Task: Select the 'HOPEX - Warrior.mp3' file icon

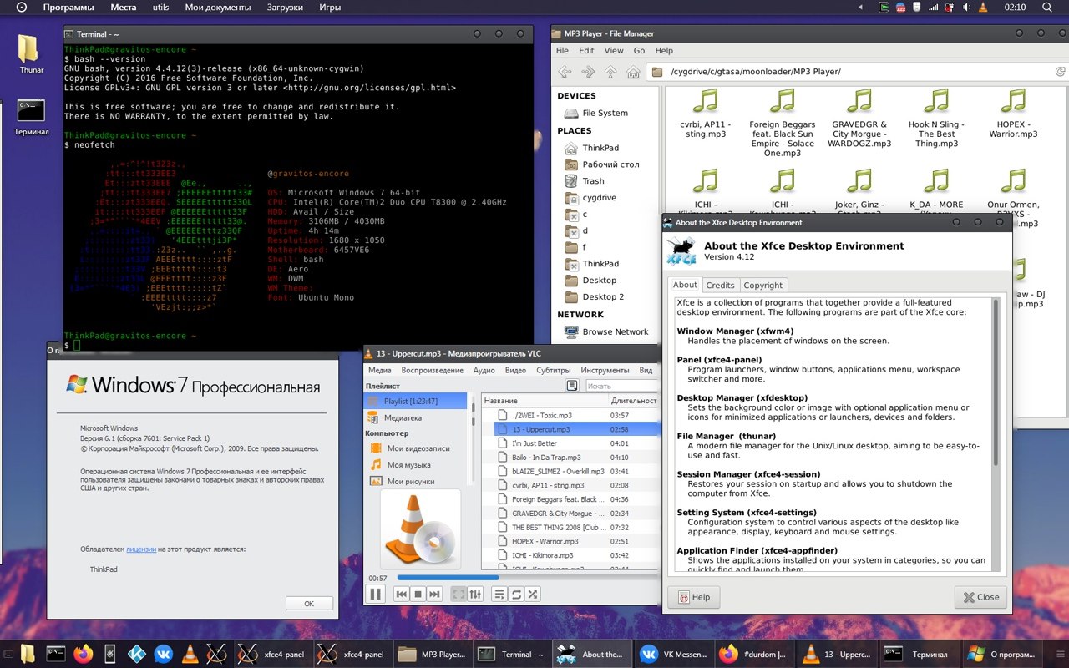Action: (1013, 114)
